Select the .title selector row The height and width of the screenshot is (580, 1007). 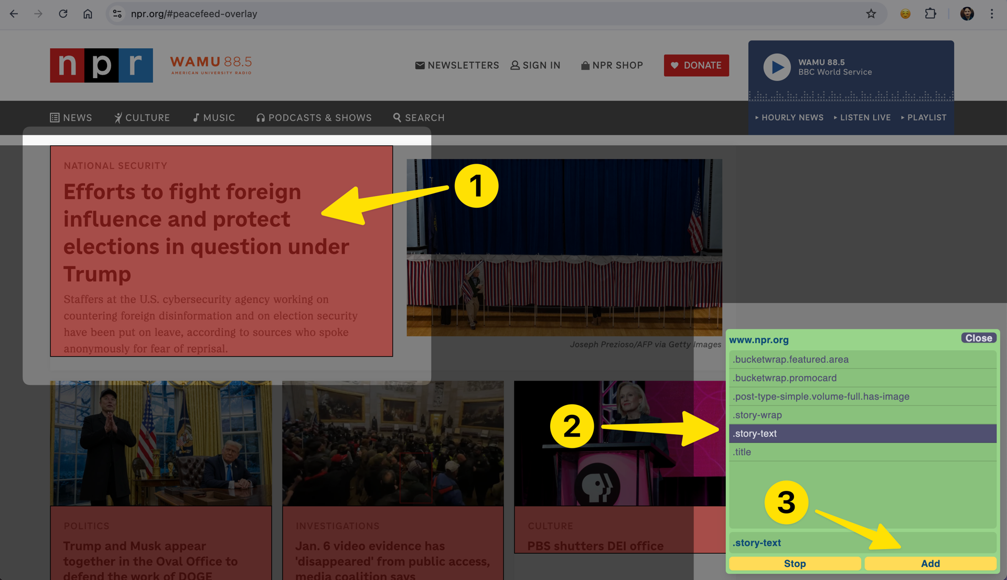(x=862, y=452)
